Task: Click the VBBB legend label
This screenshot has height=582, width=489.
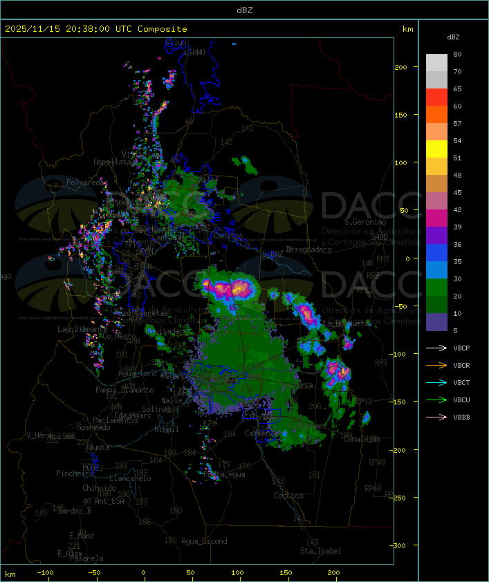Action: (x=461, y=417)
